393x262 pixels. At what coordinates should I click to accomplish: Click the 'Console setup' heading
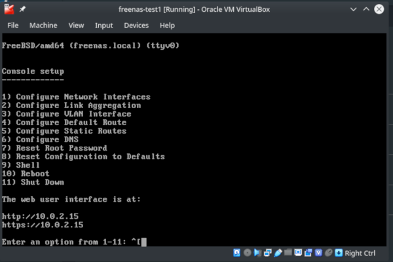point(33,71)
